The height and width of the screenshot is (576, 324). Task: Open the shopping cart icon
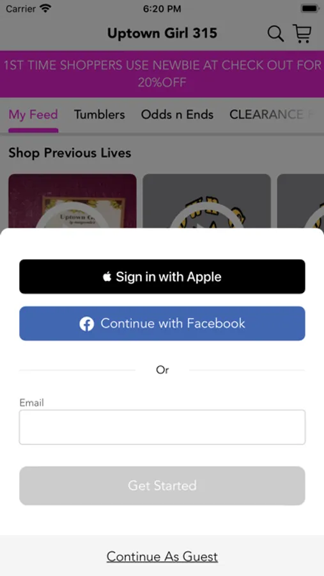click(x=302, y=33)
